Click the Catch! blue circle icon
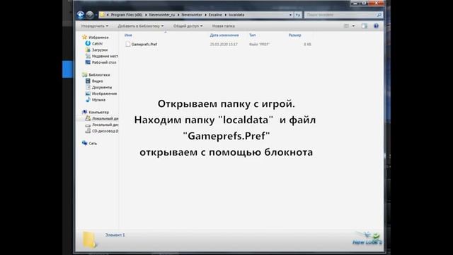Image resolution: width=453 pixels, height=255 pixels. pyautogui.click(x=88, y=43)
